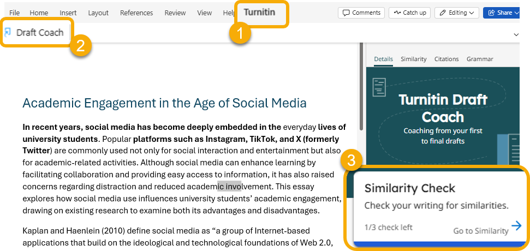
Task: Open the View tab
Action: pos(205,13)
